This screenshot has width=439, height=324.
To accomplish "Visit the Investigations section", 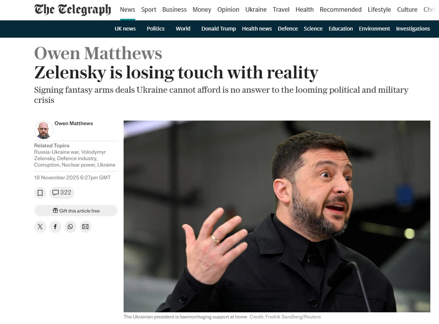I will click(x=413, y=29).
